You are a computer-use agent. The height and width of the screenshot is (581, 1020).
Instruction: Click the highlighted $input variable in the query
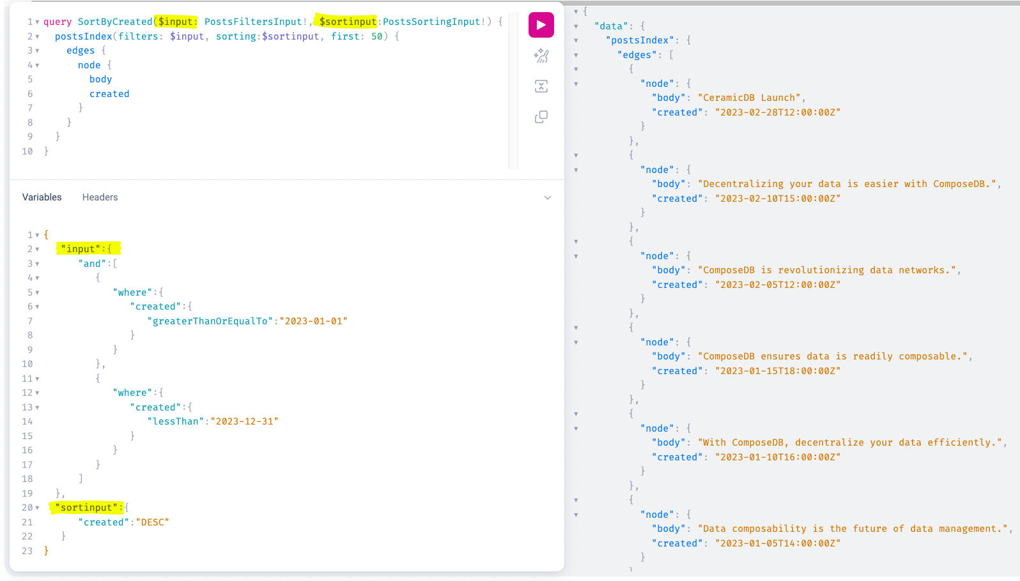tap(176, 22)
